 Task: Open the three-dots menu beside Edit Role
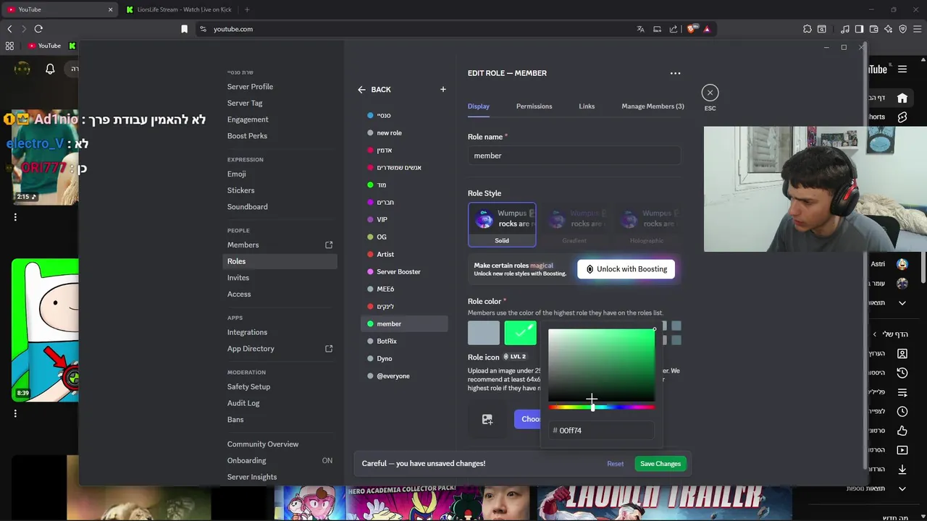point(675,73)
